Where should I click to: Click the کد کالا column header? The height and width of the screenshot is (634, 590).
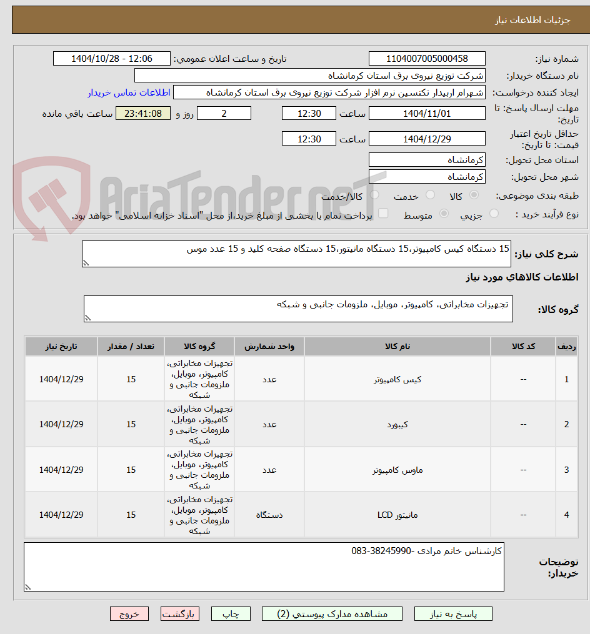(523, 347)
